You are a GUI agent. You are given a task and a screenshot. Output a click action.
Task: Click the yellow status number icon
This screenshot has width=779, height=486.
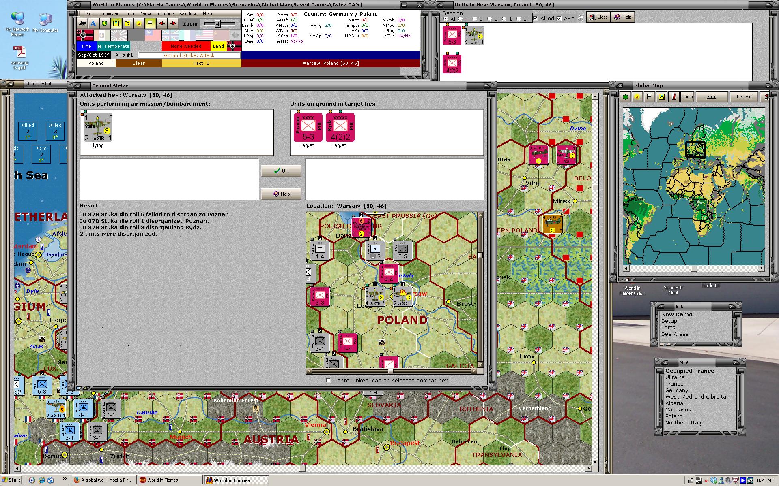point(127,23)
